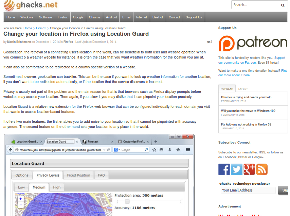Image resolution: width=290 pixels, height=216 pixels.
Task: Open the Best of menu item
Action: [x=158, y=17]
